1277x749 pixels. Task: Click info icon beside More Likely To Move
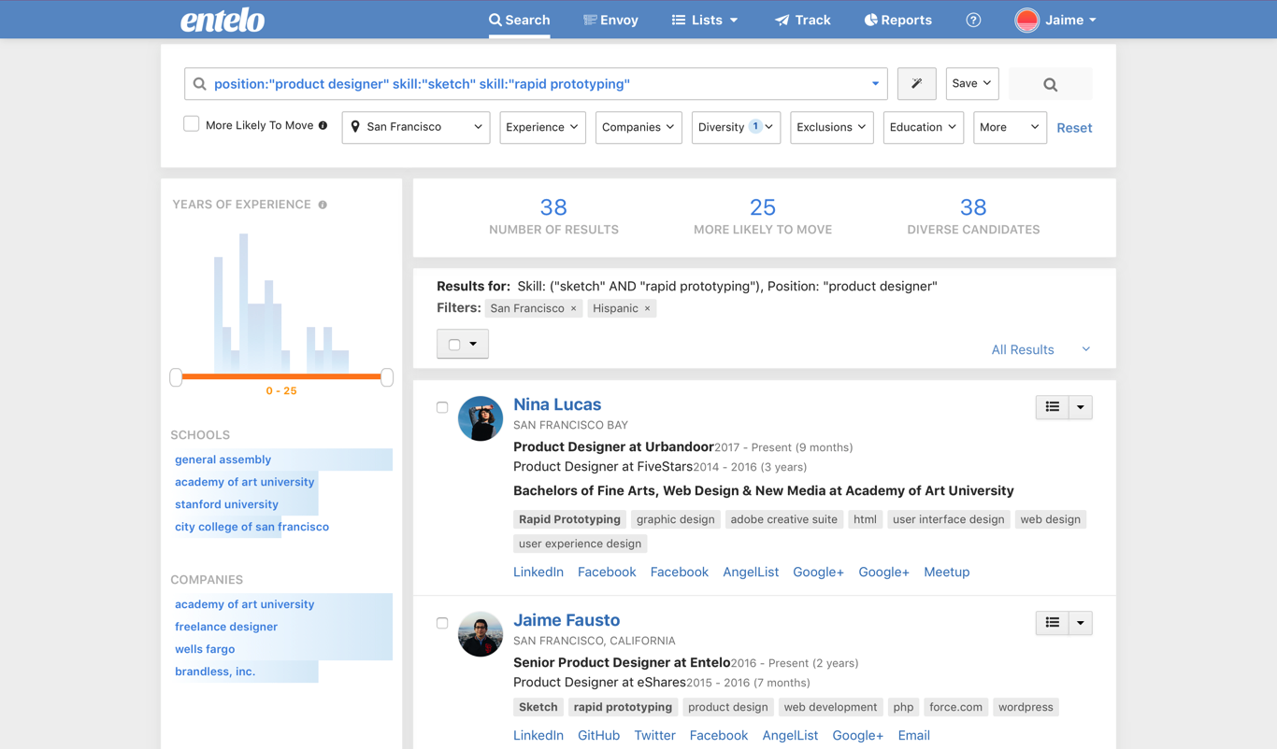pyautogui.click(x=323, y=125)
